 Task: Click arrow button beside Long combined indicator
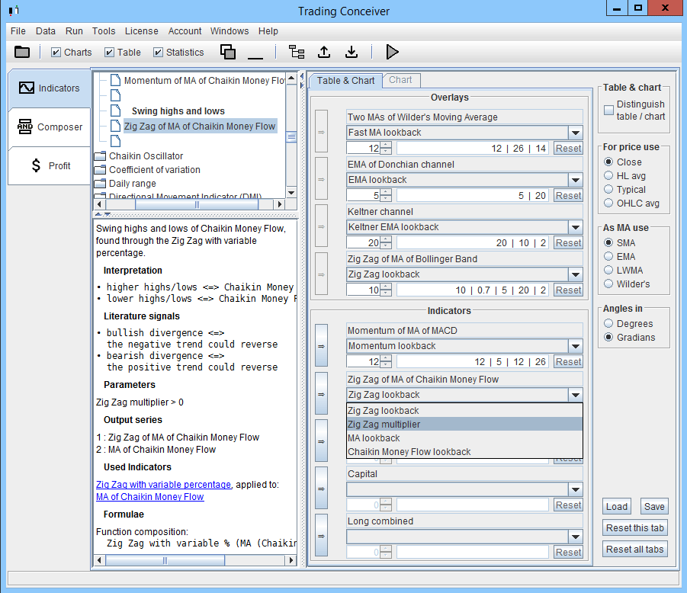[321, 536]
